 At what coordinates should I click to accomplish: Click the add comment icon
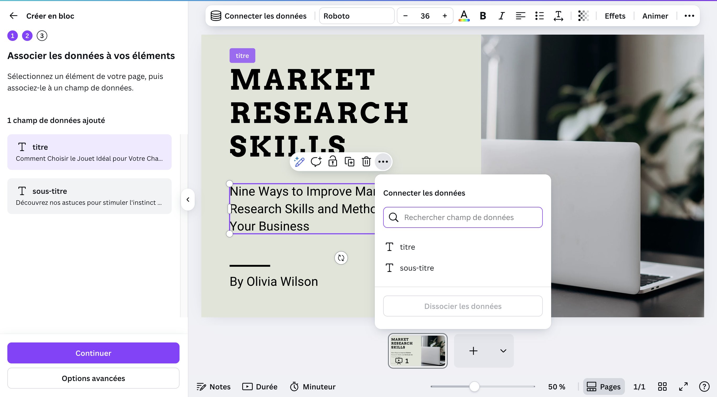click(x=316, y=162)
